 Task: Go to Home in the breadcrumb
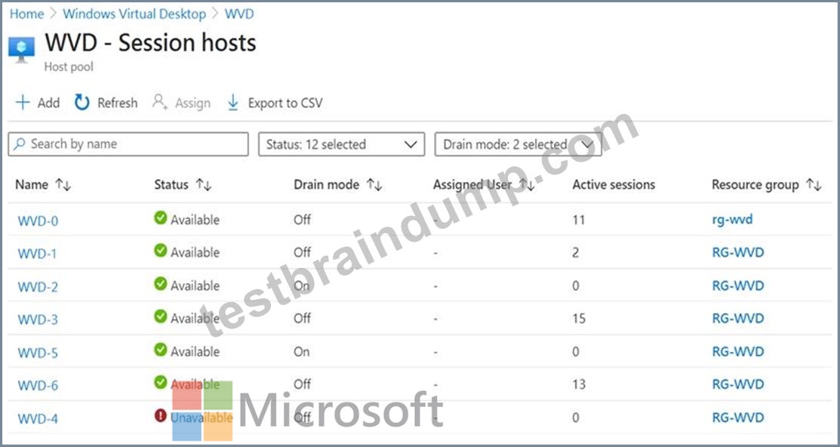point(26,14)
